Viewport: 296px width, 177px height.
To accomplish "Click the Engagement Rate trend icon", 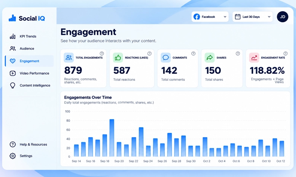I will (254, 58).
